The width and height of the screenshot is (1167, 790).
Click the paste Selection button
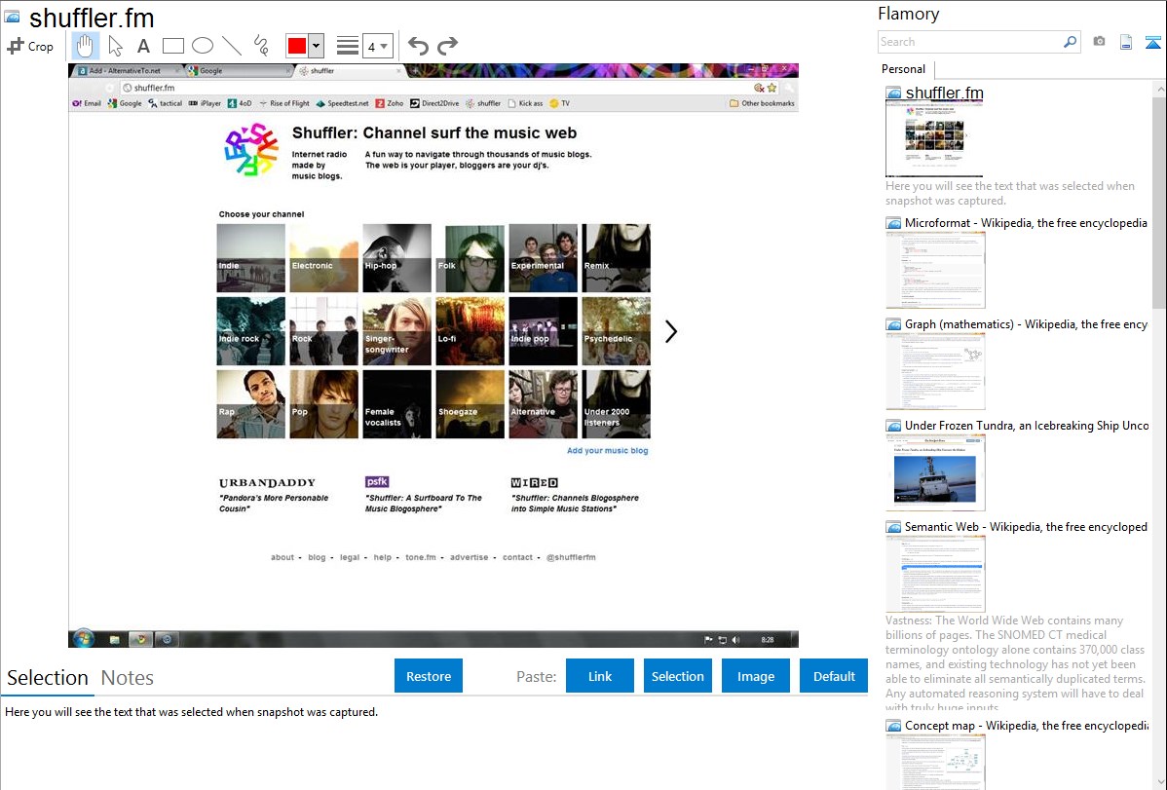coord(677,676)
